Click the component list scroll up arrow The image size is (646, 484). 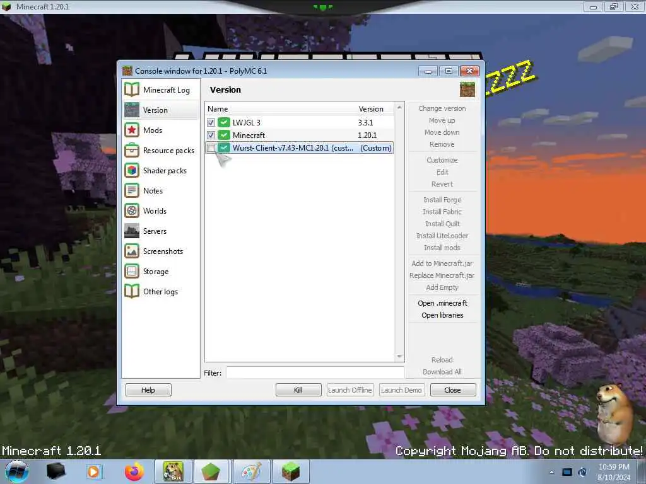click(399, 107)
